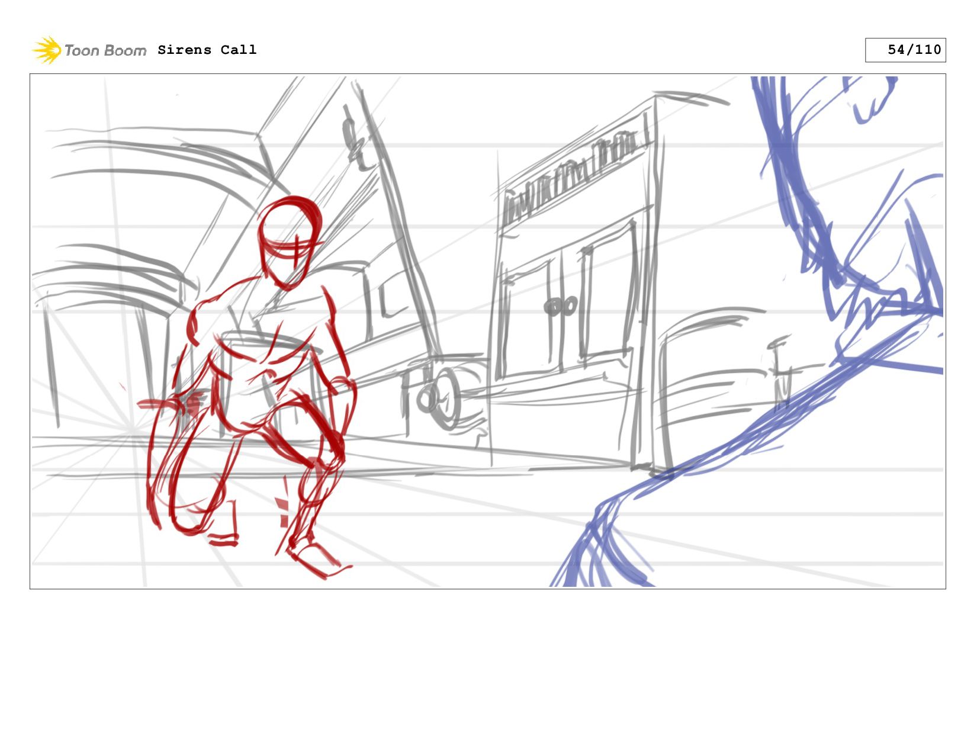Click the 54/110 page number box
The image size is (977, 755).
(905, 50)
